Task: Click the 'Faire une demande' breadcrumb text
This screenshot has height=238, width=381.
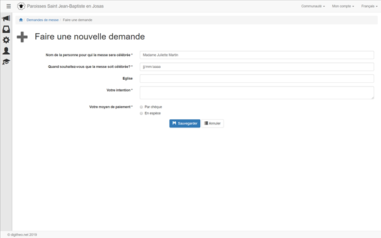Action: coord(77,20)
